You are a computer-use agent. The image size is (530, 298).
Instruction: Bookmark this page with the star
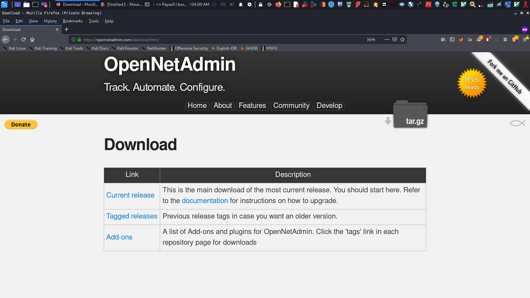pyautogui.click(x=402, y=39)
